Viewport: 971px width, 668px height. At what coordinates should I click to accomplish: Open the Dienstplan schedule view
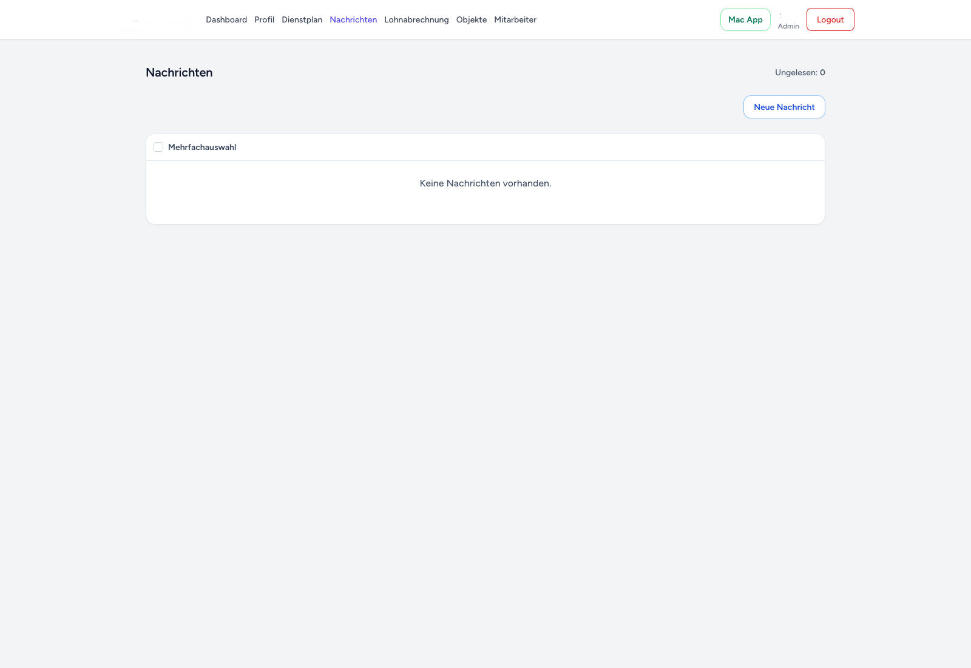[302, 19]
